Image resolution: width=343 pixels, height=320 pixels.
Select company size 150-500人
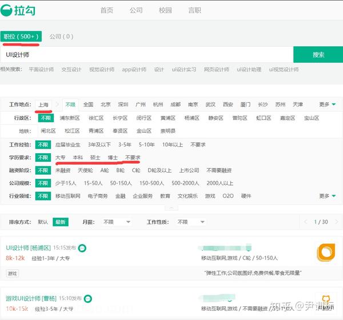coord(151,183)
